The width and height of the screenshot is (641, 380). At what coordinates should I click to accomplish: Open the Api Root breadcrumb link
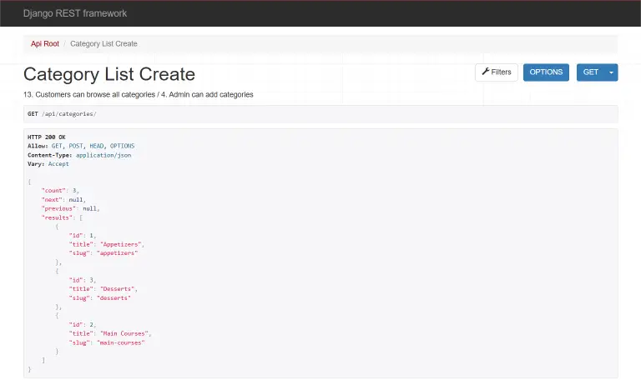[x=45, y=43]
